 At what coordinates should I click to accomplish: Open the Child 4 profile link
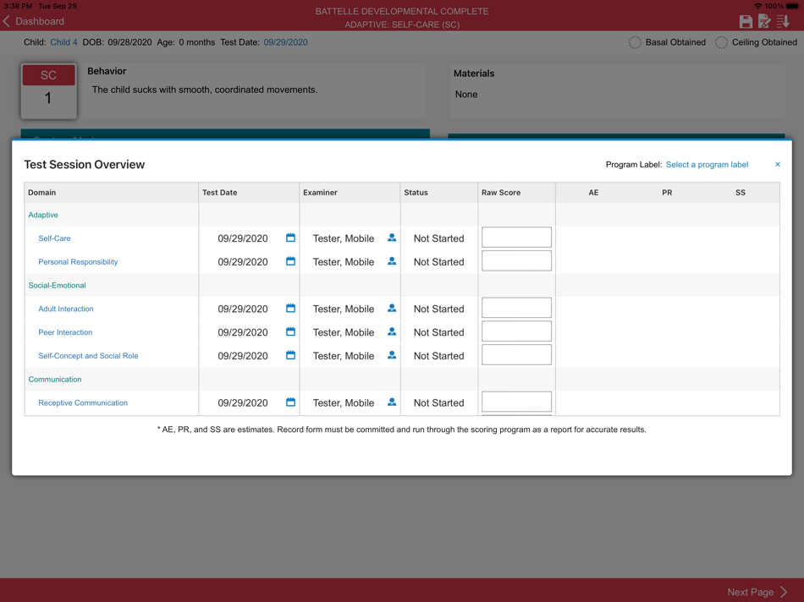[x=63, y=42]
